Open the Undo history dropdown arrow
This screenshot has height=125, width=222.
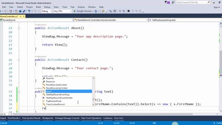coord(32,11)
